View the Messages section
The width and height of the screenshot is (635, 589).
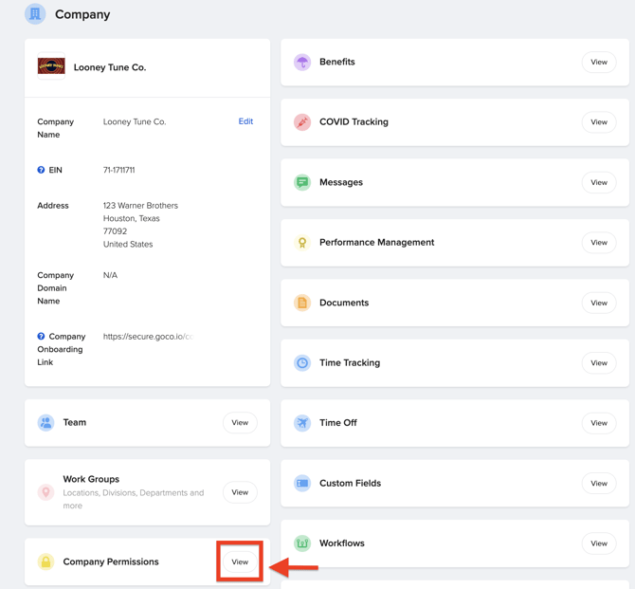599,182
